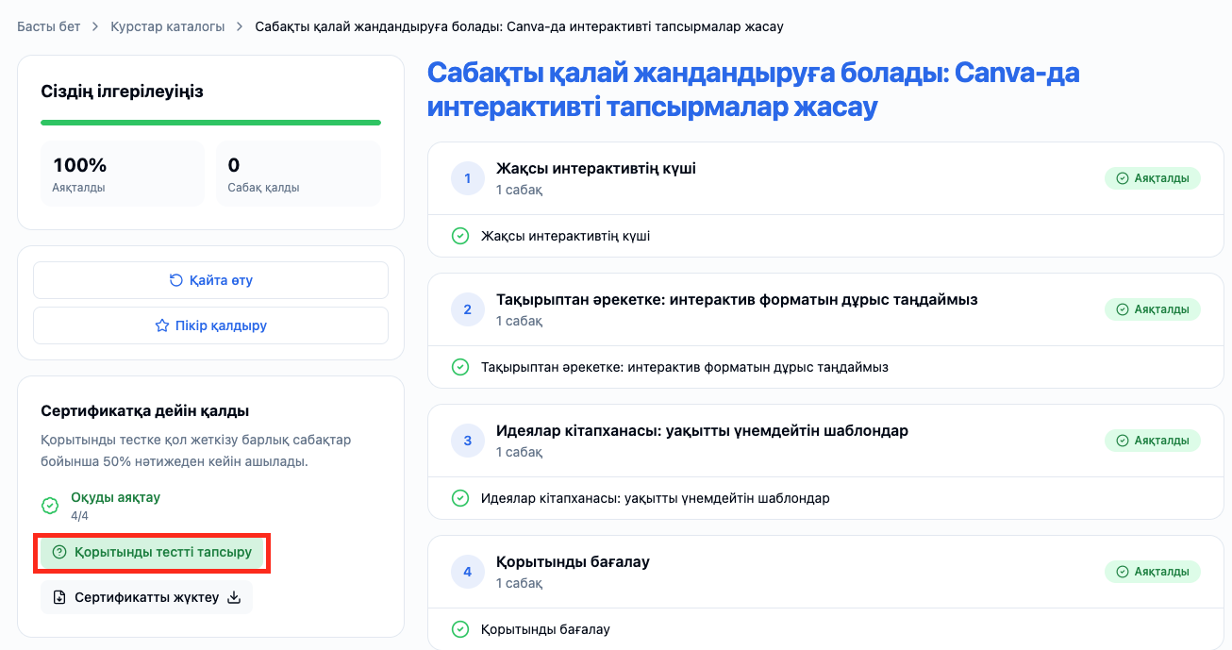Open lesson Жақсы интерактивтің күші row

[825, 236]
